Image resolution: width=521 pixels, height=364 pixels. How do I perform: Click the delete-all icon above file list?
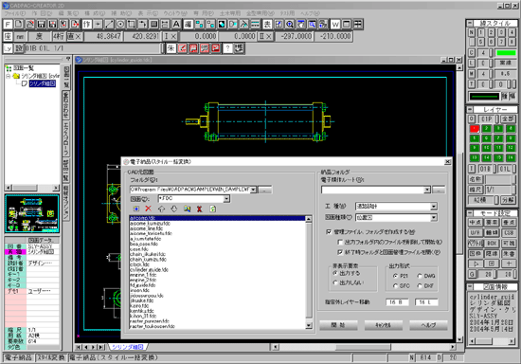pos(199,209)
